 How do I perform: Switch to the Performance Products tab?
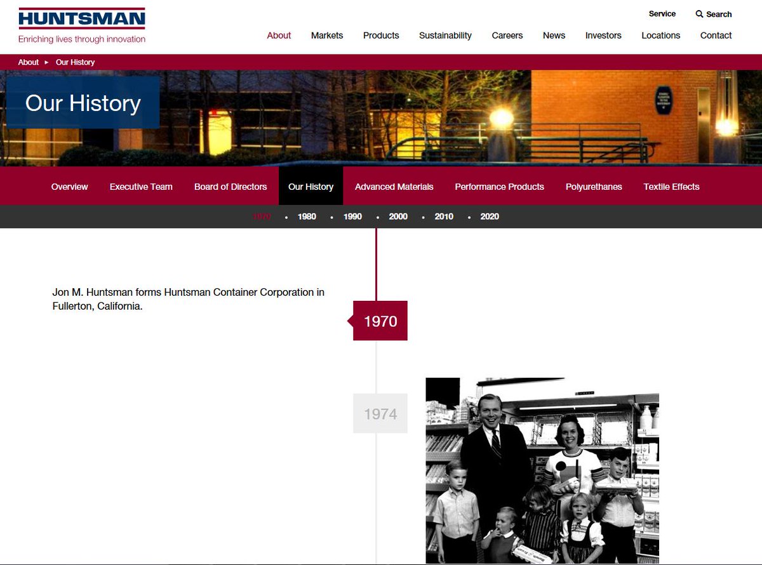500,187
